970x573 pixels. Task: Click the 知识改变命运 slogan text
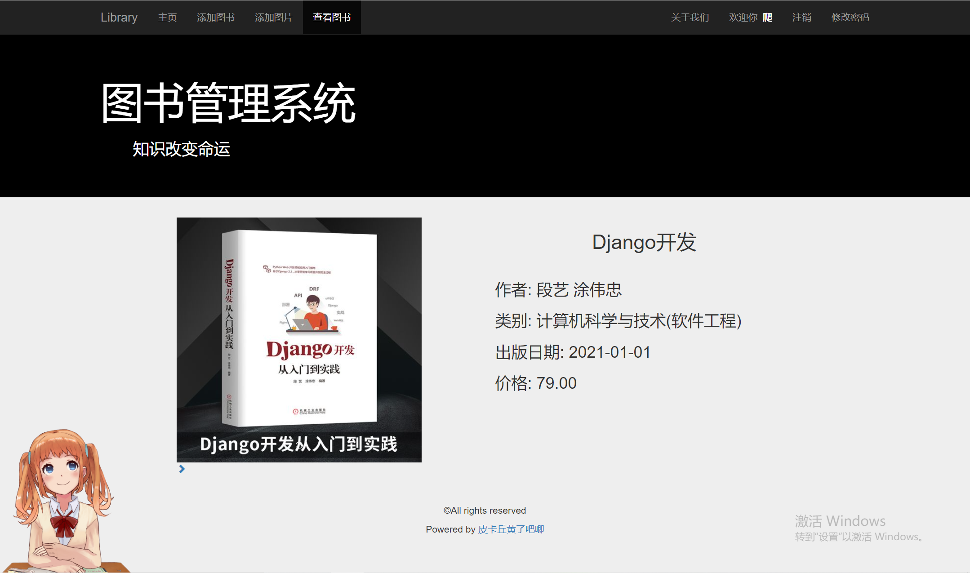pos(181,149)
